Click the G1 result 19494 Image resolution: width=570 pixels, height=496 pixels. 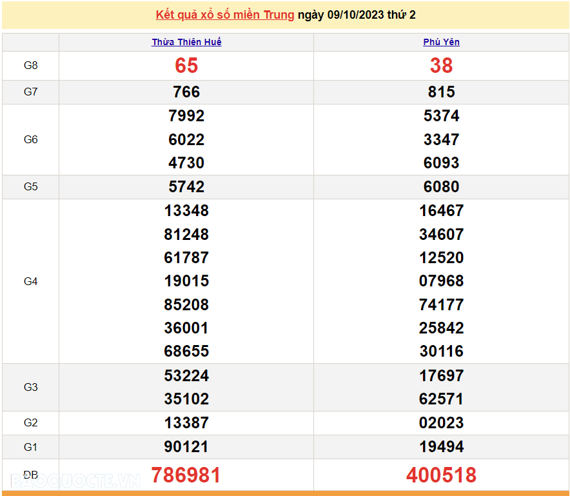[x=441, y=447]
